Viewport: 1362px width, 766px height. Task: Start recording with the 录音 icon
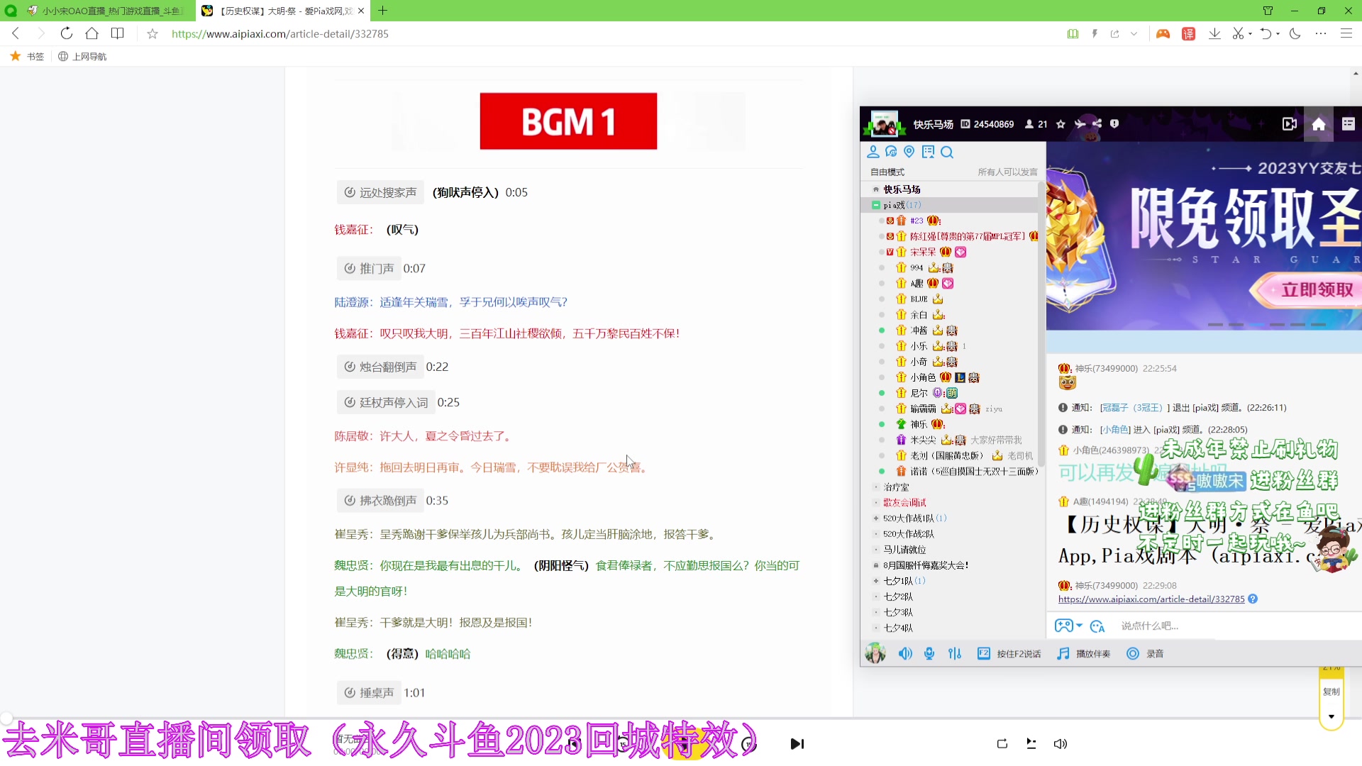(1132, 653)
